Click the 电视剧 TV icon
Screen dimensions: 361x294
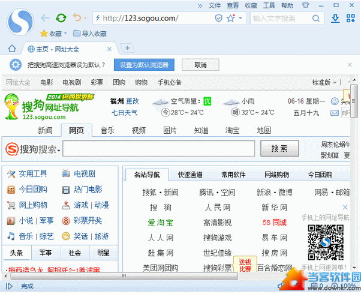[x=66, y=173]
